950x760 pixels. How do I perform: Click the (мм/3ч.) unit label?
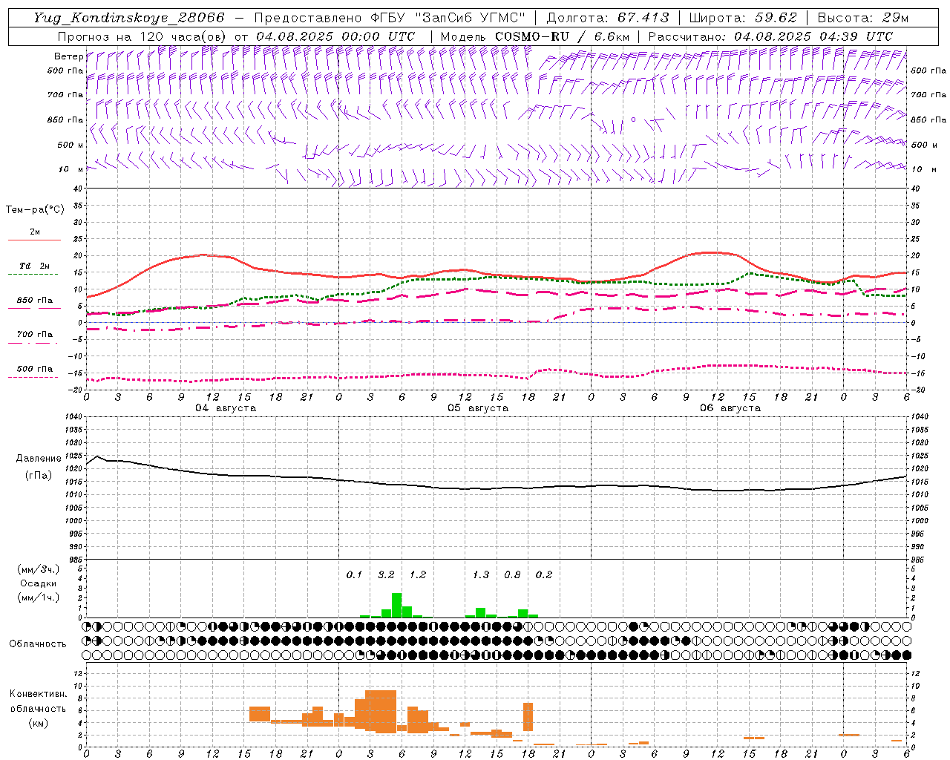(x=38, y=569)
